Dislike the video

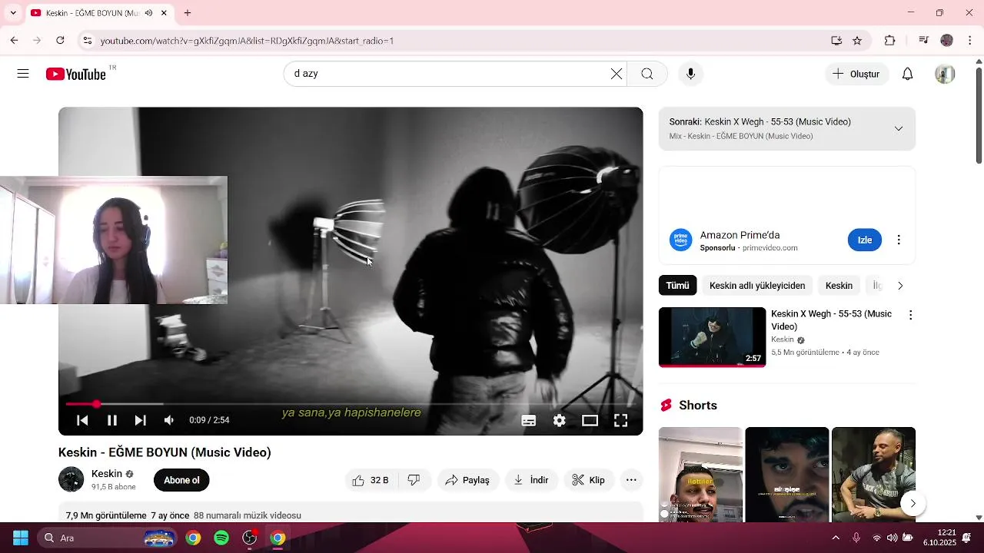point(414,480)
